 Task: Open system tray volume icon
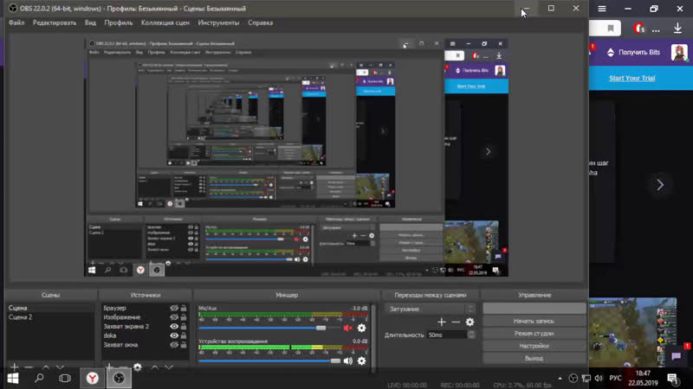599,378
